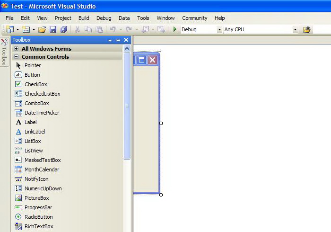Open the Add New Item dropdown arrow
Image resolution: width=331 pixels, height=232 pixels.
pyautogui.click(x=34, y=29)
